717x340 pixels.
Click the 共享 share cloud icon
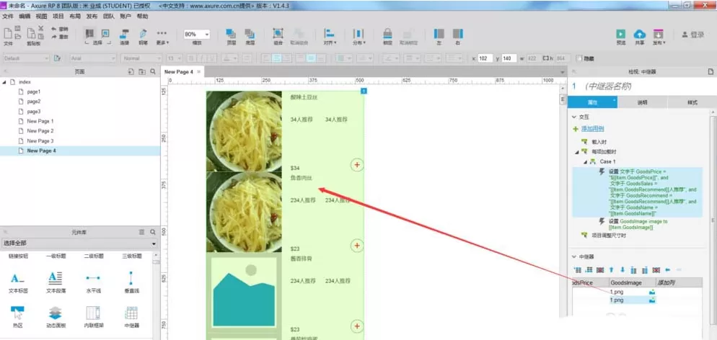click(639, 35)
